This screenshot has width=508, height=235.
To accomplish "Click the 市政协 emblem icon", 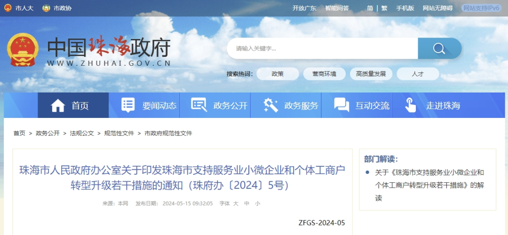I will [x=46, y=8].
